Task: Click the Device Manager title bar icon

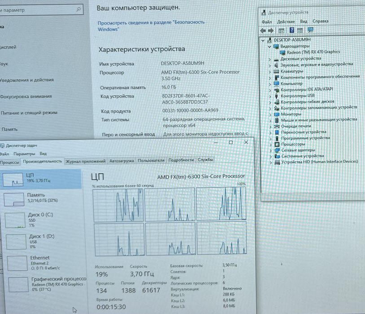Action: (x=264, y=13)
